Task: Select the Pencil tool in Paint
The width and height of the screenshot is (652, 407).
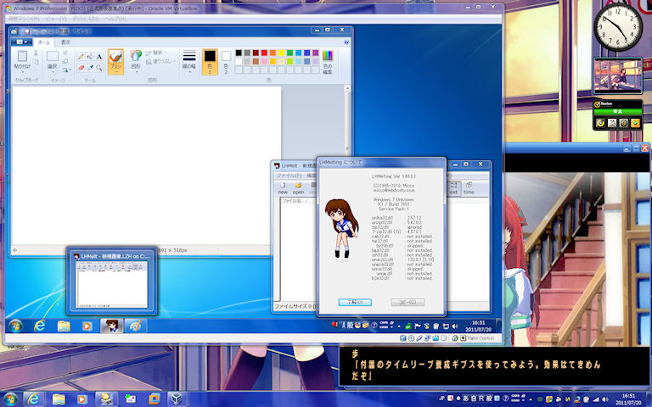Action: tap(81, 57)
